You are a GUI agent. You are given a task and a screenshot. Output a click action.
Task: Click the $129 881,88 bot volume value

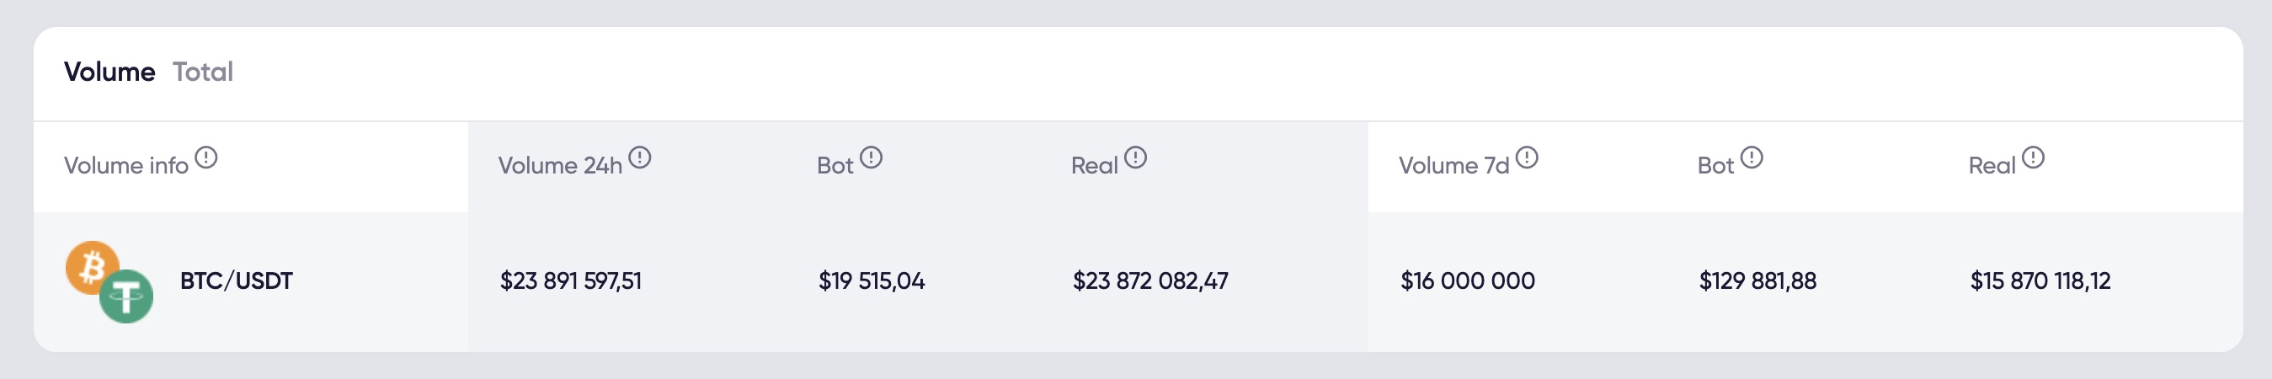(x=1757, y=281)
